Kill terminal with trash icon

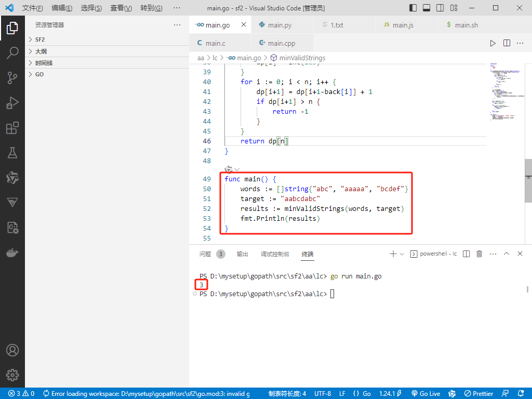(479, 254)
